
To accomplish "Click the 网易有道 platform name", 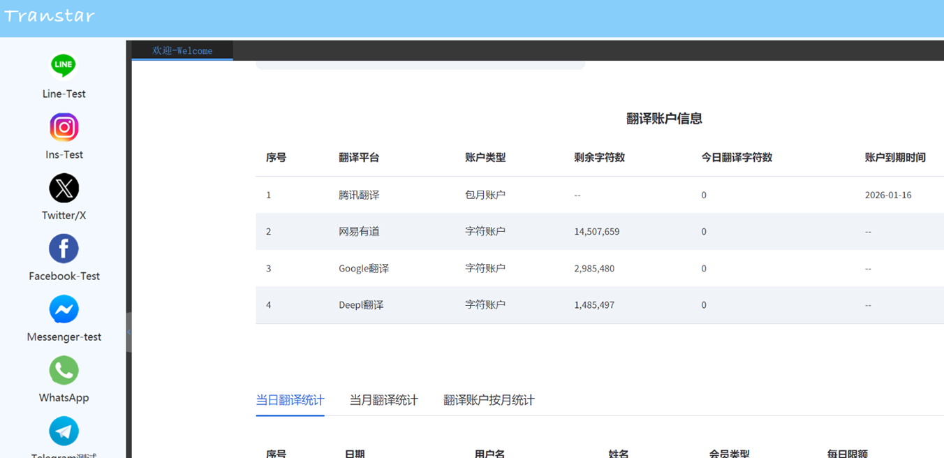I will pyautogui.click(x=357, y=231).
